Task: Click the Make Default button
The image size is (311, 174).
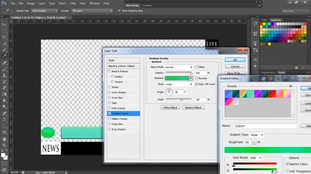Action: [x=171, y=107]
